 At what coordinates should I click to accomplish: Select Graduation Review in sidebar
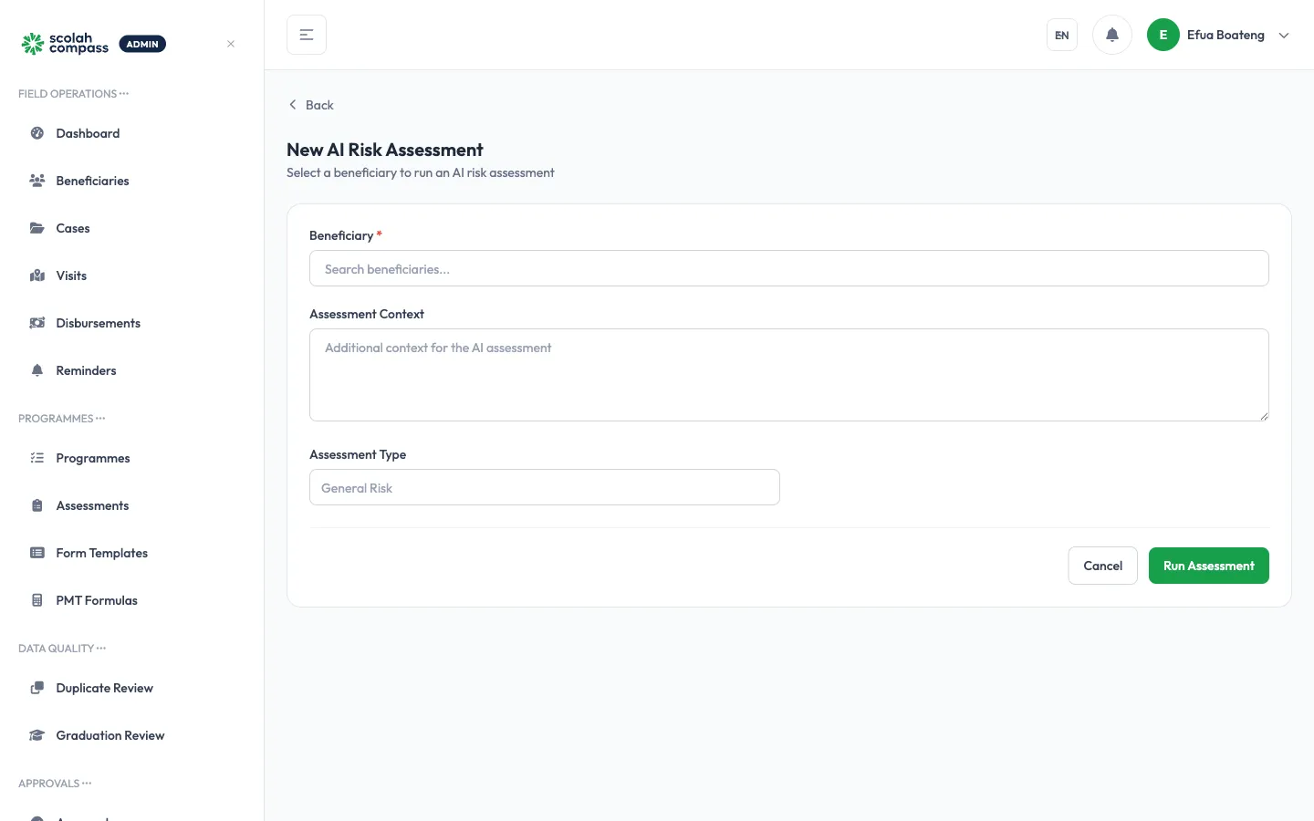[x=132, y=735]
